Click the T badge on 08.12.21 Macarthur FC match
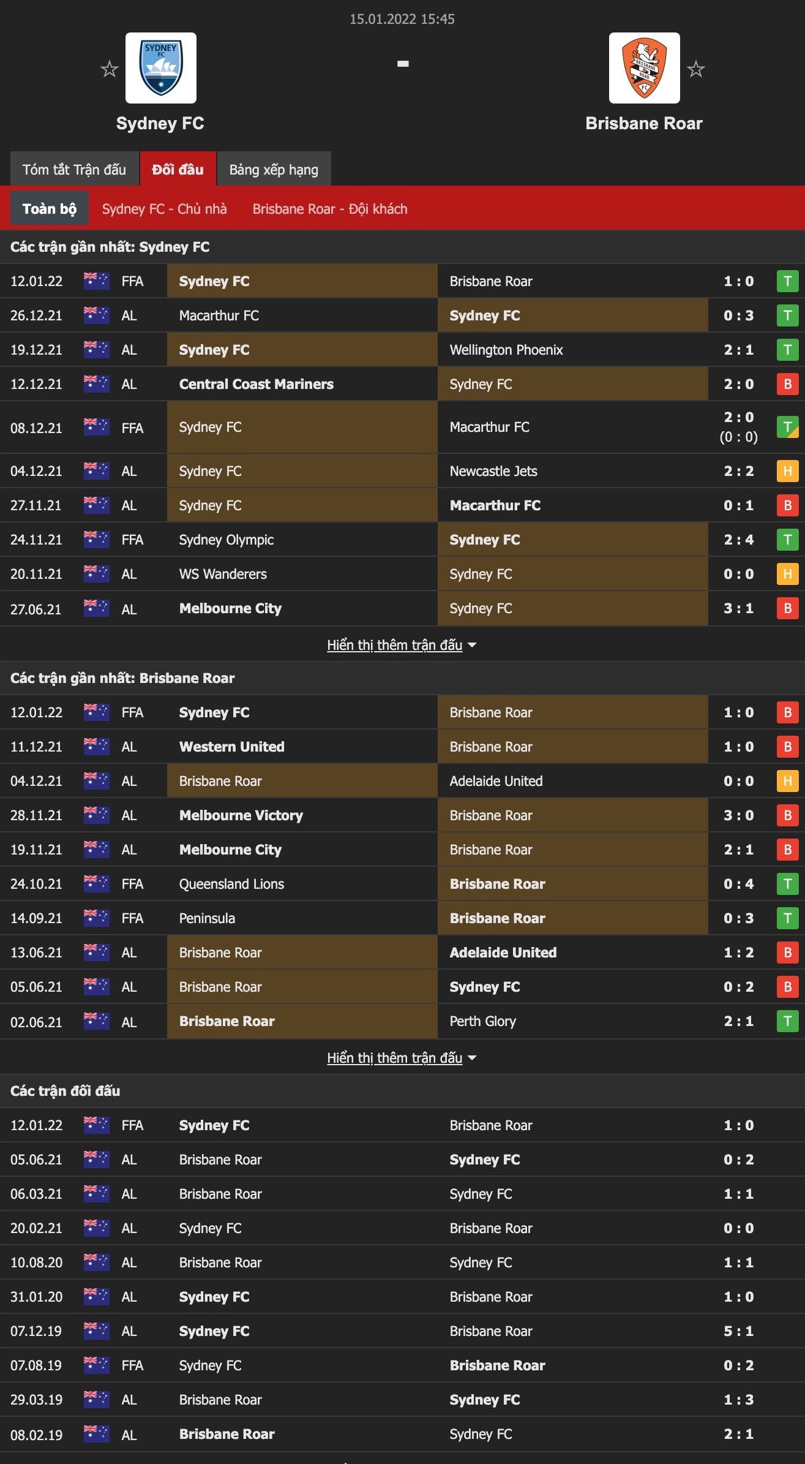Screen dimensions: 805x1464 787,427
